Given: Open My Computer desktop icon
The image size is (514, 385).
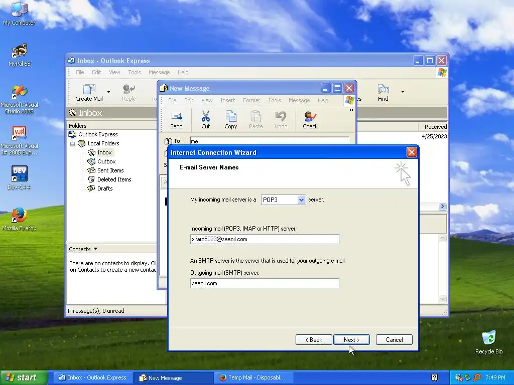Looking at the screenshot, I should (x=19, y=13).
